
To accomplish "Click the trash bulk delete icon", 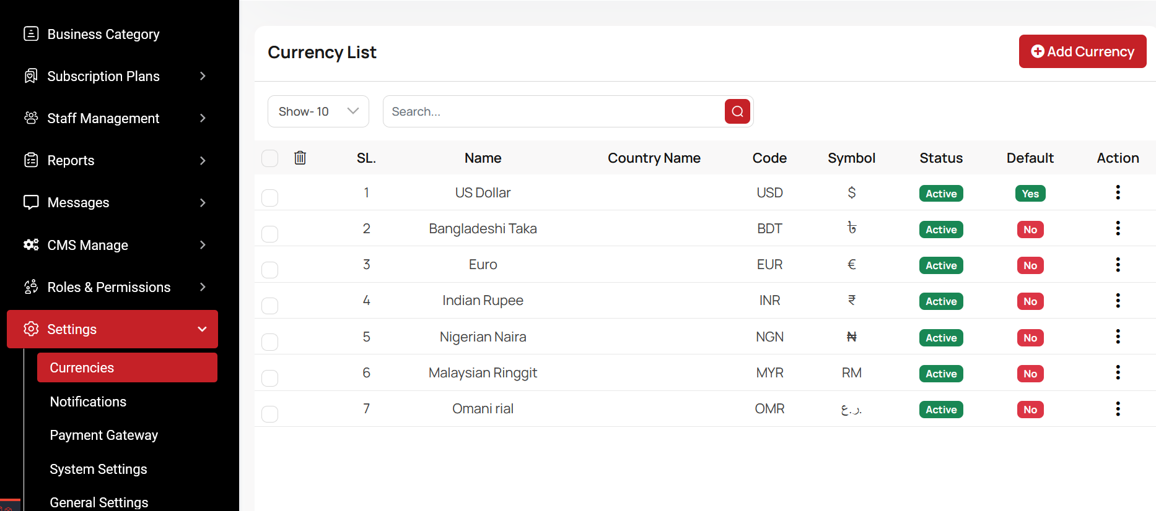I will click(300, 158).
